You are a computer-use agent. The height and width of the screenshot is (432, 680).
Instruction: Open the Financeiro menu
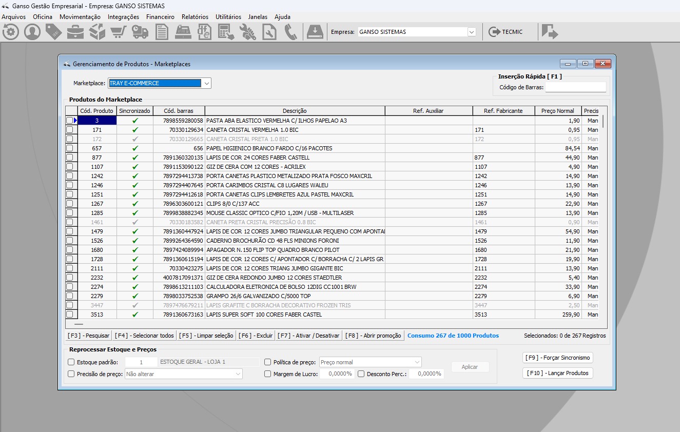point(160,17)
